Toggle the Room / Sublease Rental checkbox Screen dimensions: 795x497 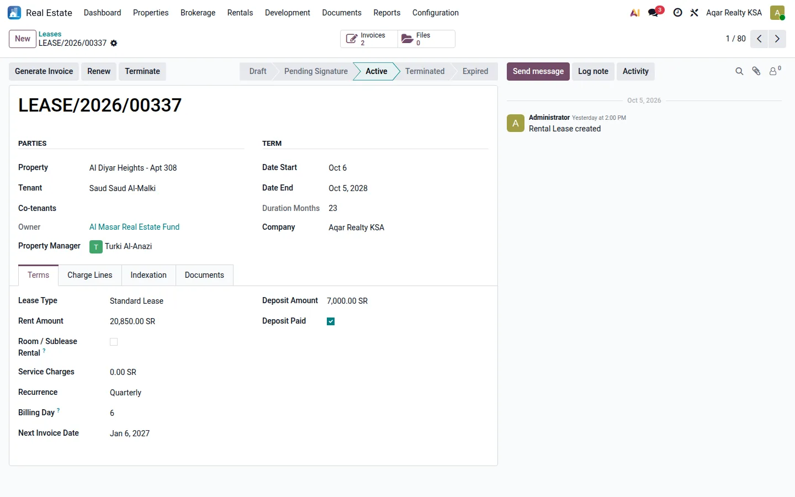(114, 342)
